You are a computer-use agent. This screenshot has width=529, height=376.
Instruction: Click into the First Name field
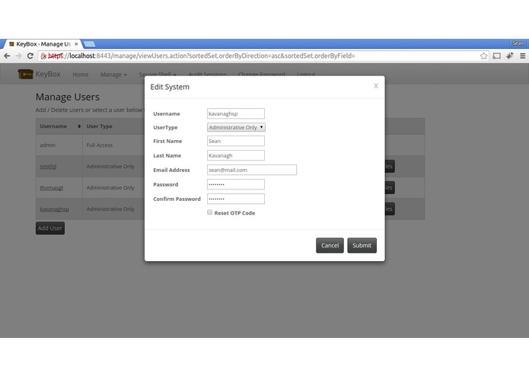click(236, 141)
